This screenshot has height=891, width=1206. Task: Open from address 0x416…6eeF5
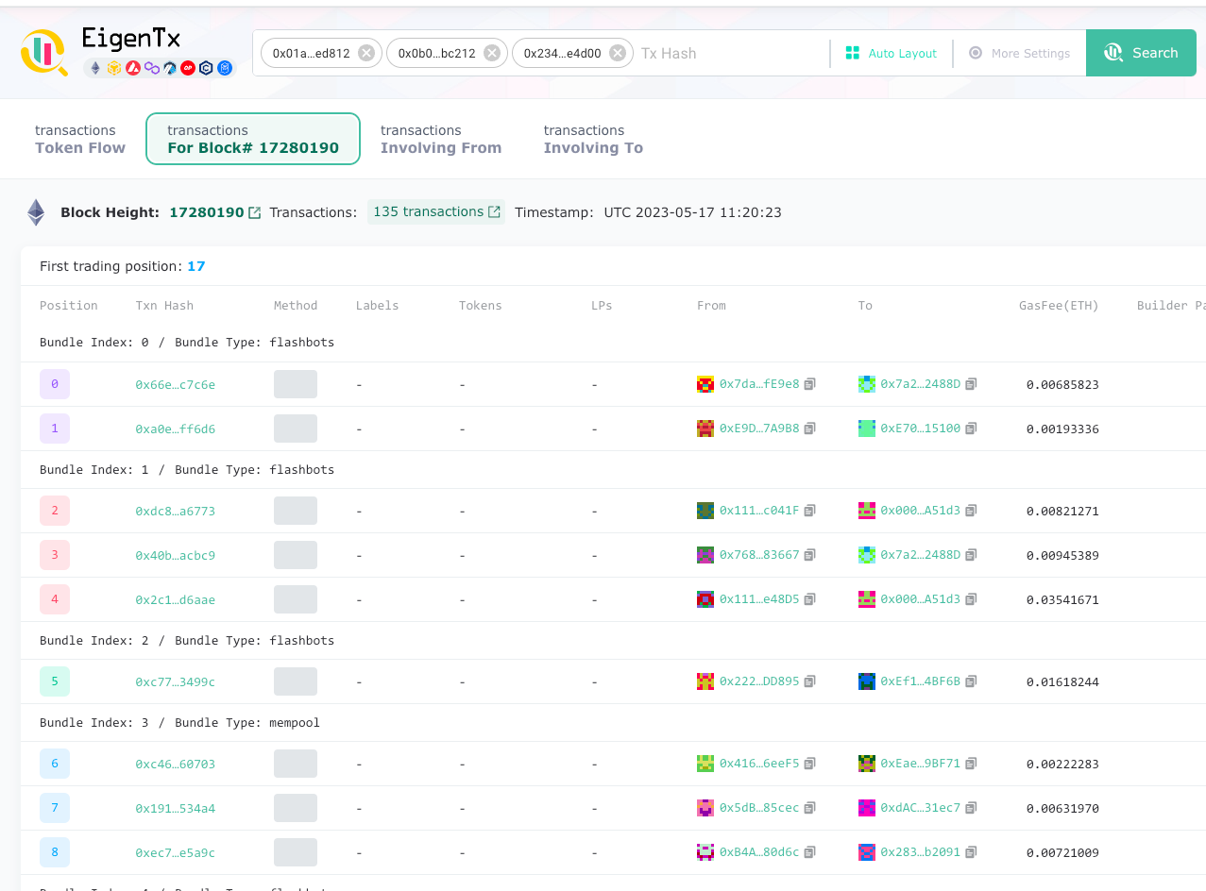(x=759, y=764)
